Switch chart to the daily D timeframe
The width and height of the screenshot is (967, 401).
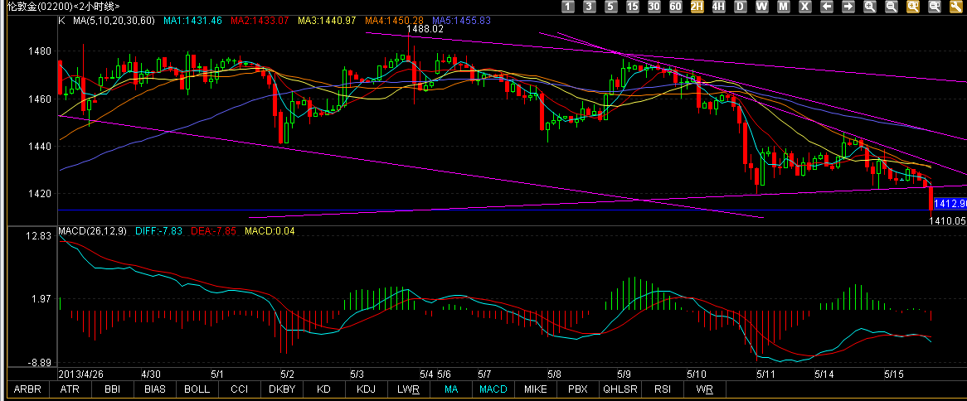[x=740, y=7]
